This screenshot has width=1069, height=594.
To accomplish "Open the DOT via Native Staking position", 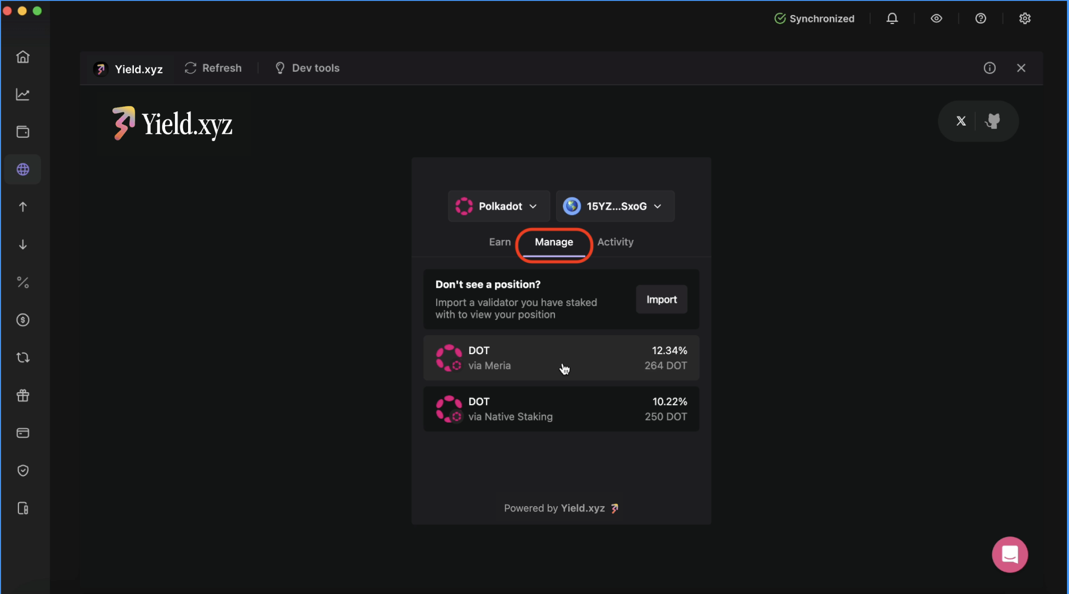I will pos(561,409).
